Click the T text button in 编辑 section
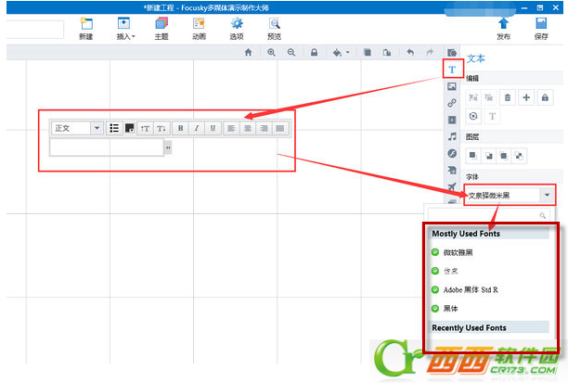Image resolution: width=568 pixels, height=383 pixels. point(492,116)
